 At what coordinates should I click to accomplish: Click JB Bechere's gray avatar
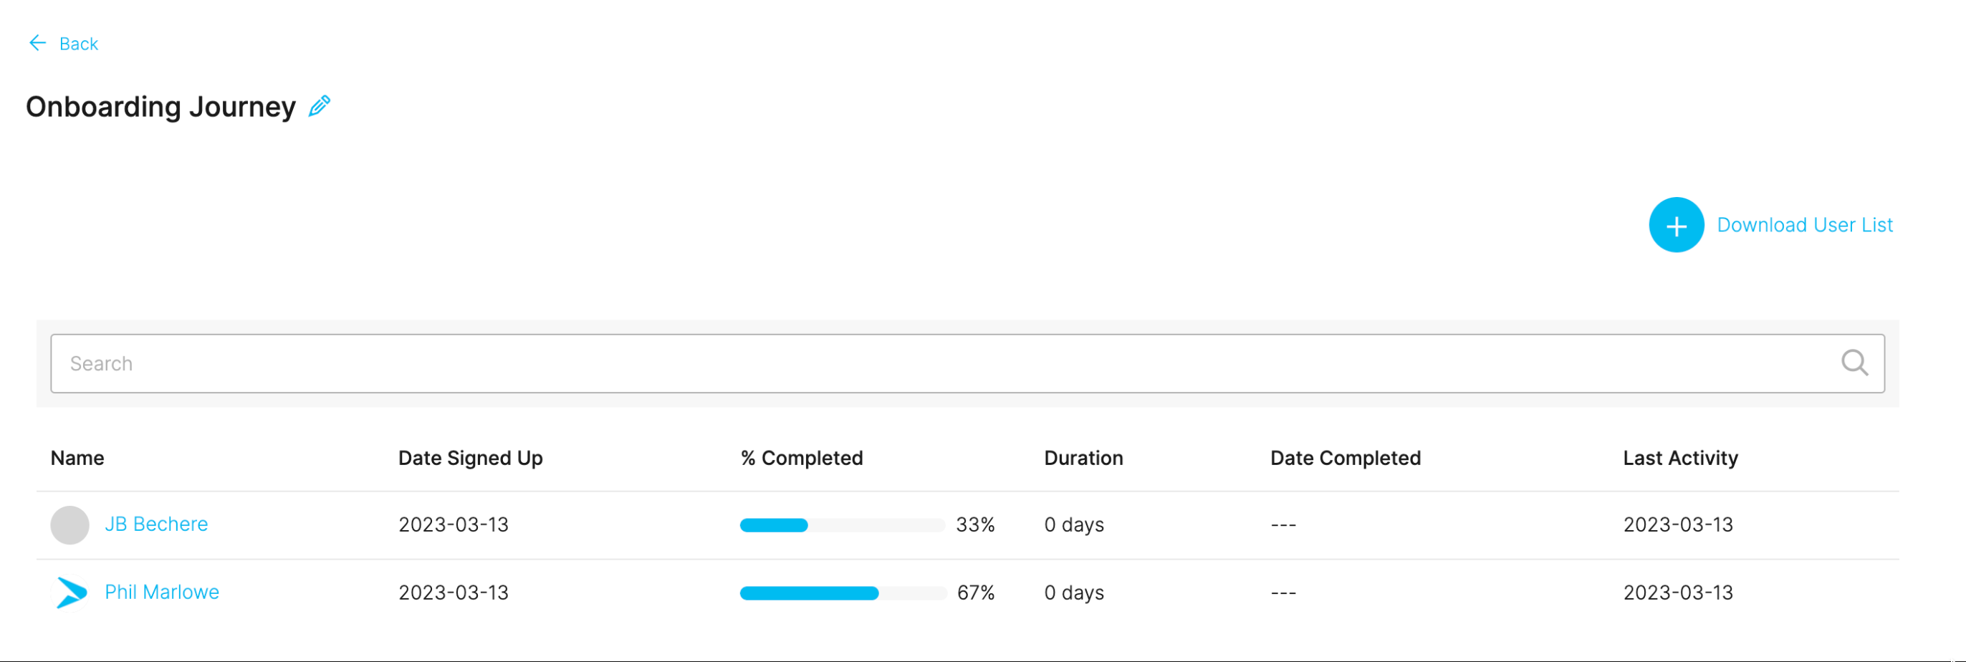(69, 525)
